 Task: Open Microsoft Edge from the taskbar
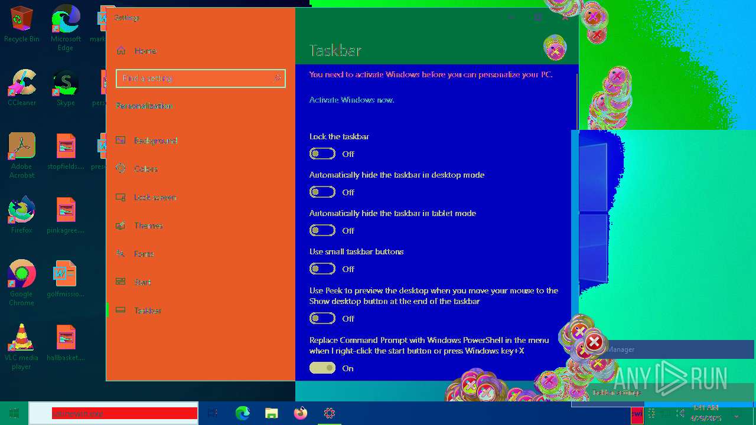pyautogui.click(x=243, y=413)
